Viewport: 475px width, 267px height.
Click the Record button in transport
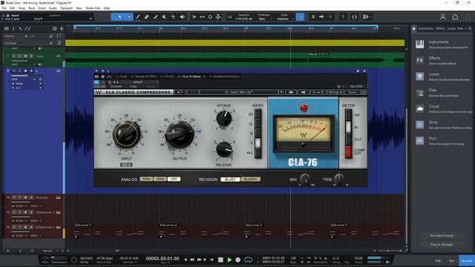point(238,260)
